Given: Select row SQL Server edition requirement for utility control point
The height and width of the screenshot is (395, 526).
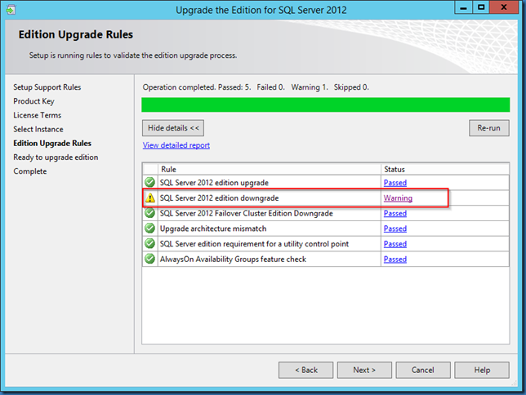Looking at the screenshot, I should point(254,244).
